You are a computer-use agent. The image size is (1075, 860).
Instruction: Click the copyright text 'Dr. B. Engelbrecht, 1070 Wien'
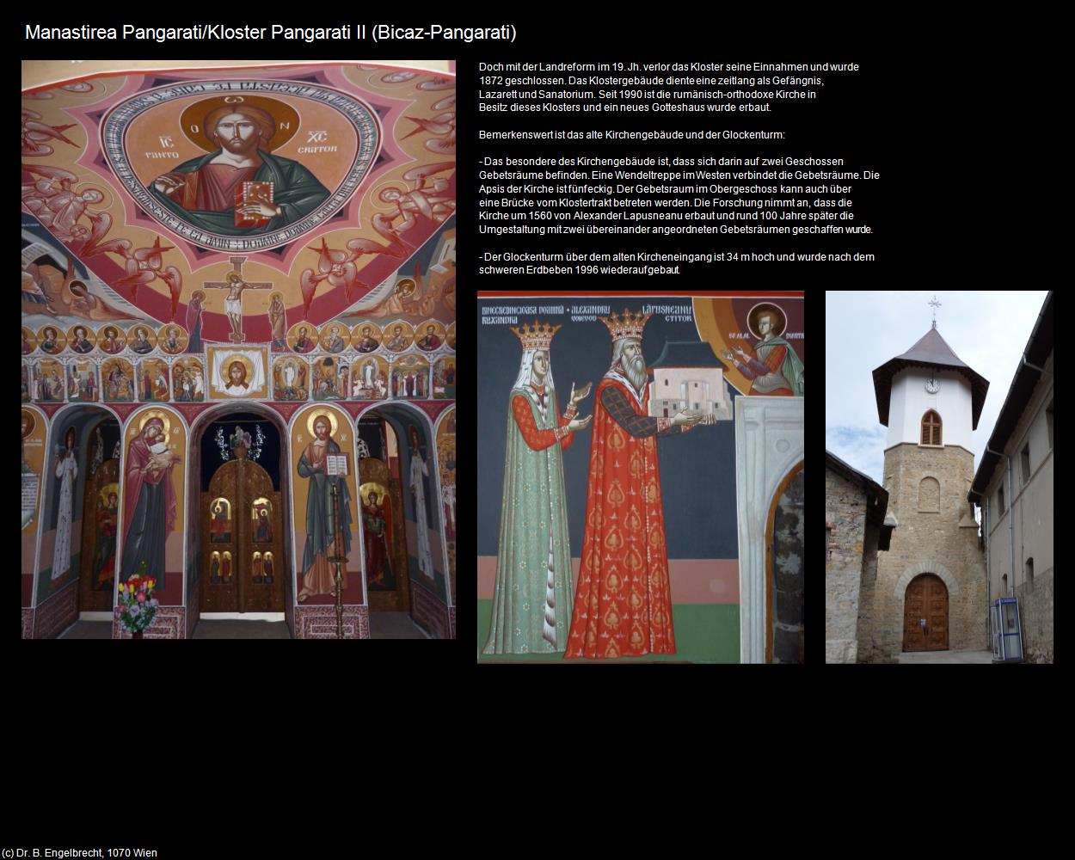[x=87, y=853]
